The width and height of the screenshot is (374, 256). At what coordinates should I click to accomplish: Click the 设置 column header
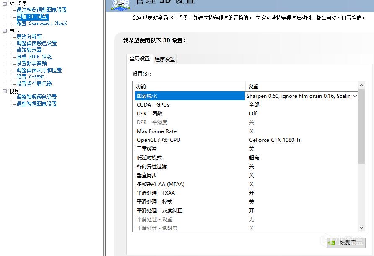tap(302, 86)
